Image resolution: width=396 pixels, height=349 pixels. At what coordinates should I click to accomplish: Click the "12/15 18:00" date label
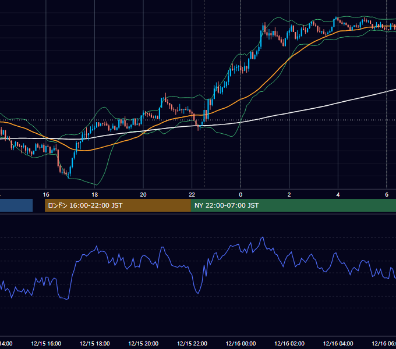coord(95,343)
